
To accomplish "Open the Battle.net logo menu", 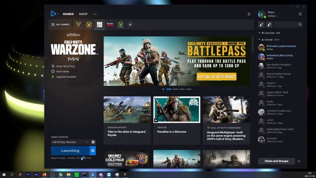I will coord(53,14).
